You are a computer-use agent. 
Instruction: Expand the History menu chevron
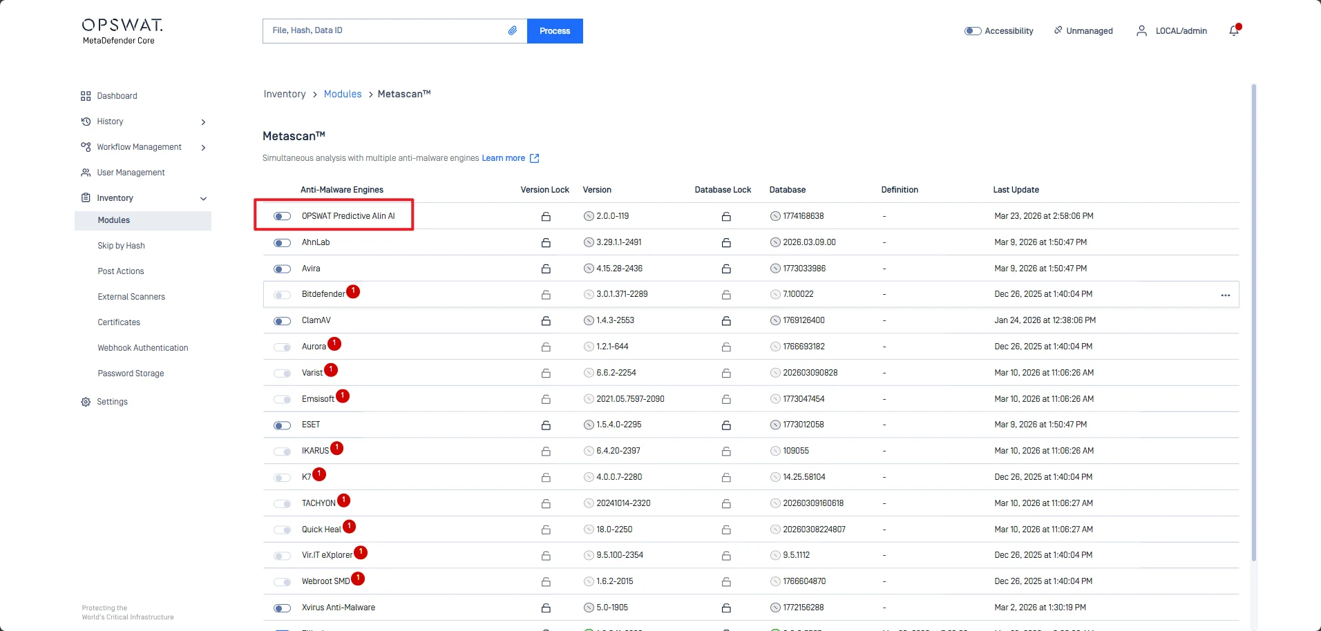tap(203, 122)
